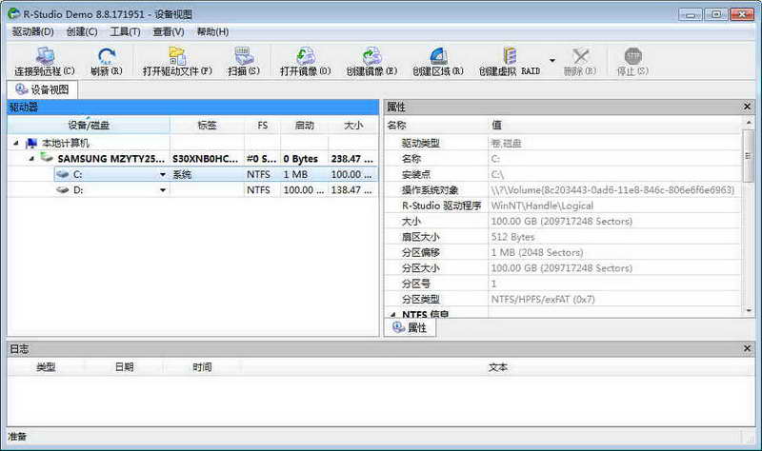The width and height of the screenshot is (762, 451).
Task: Click the 日期 log column header
Action: 124,367
